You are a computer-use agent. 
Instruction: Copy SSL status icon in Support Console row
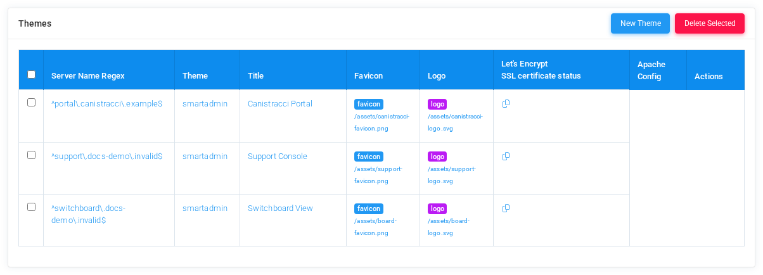506,156
